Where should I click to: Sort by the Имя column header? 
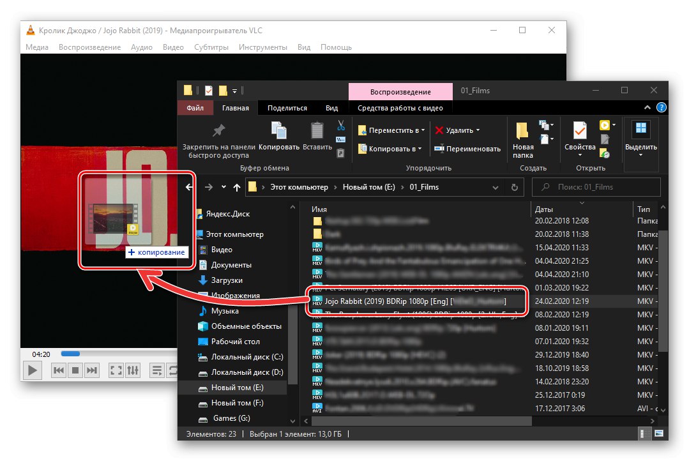tap(319, 209)
